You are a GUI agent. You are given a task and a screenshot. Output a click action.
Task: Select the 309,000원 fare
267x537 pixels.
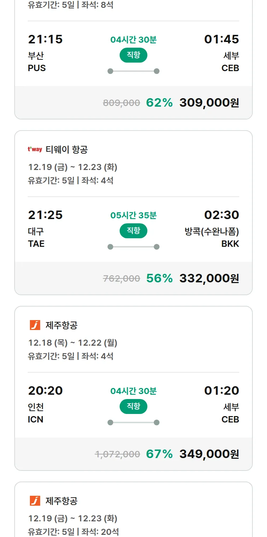click(209, 103)
